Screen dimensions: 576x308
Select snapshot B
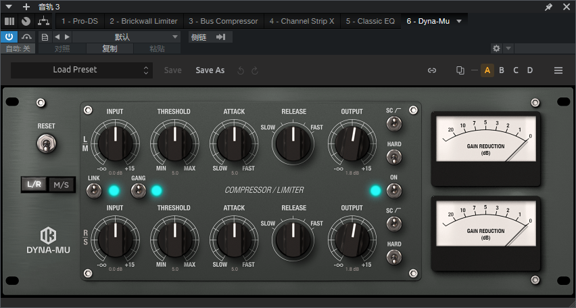pos(502,70)
